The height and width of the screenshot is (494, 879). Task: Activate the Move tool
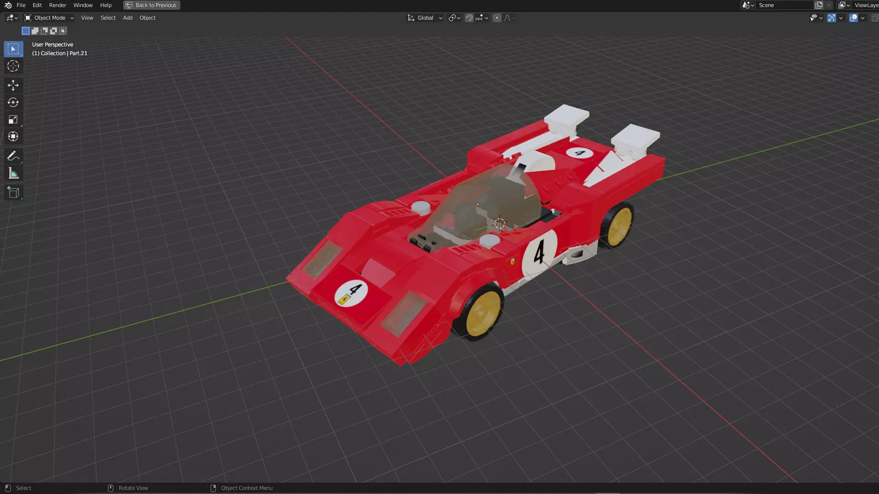13,85
